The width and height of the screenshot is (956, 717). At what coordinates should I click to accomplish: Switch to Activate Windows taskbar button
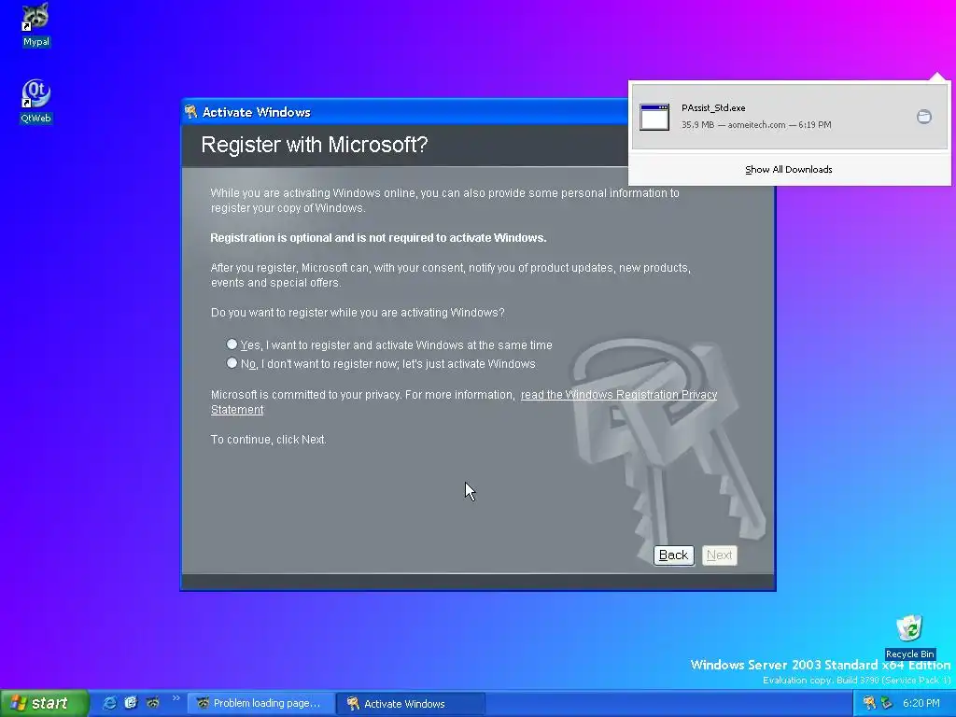(x=411, y=703)
